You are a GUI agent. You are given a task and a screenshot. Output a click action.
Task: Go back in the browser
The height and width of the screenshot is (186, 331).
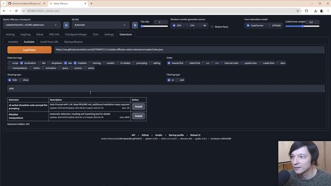[4, 11]
